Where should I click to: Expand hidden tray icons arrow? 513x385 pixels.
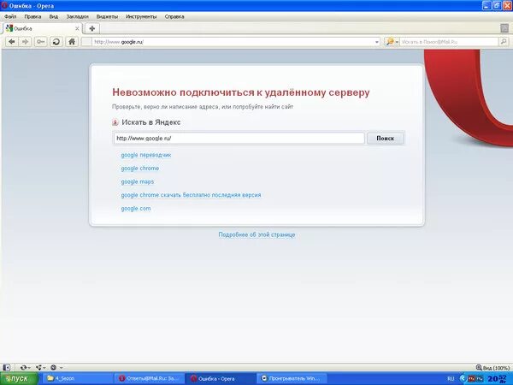pos(463,379)
